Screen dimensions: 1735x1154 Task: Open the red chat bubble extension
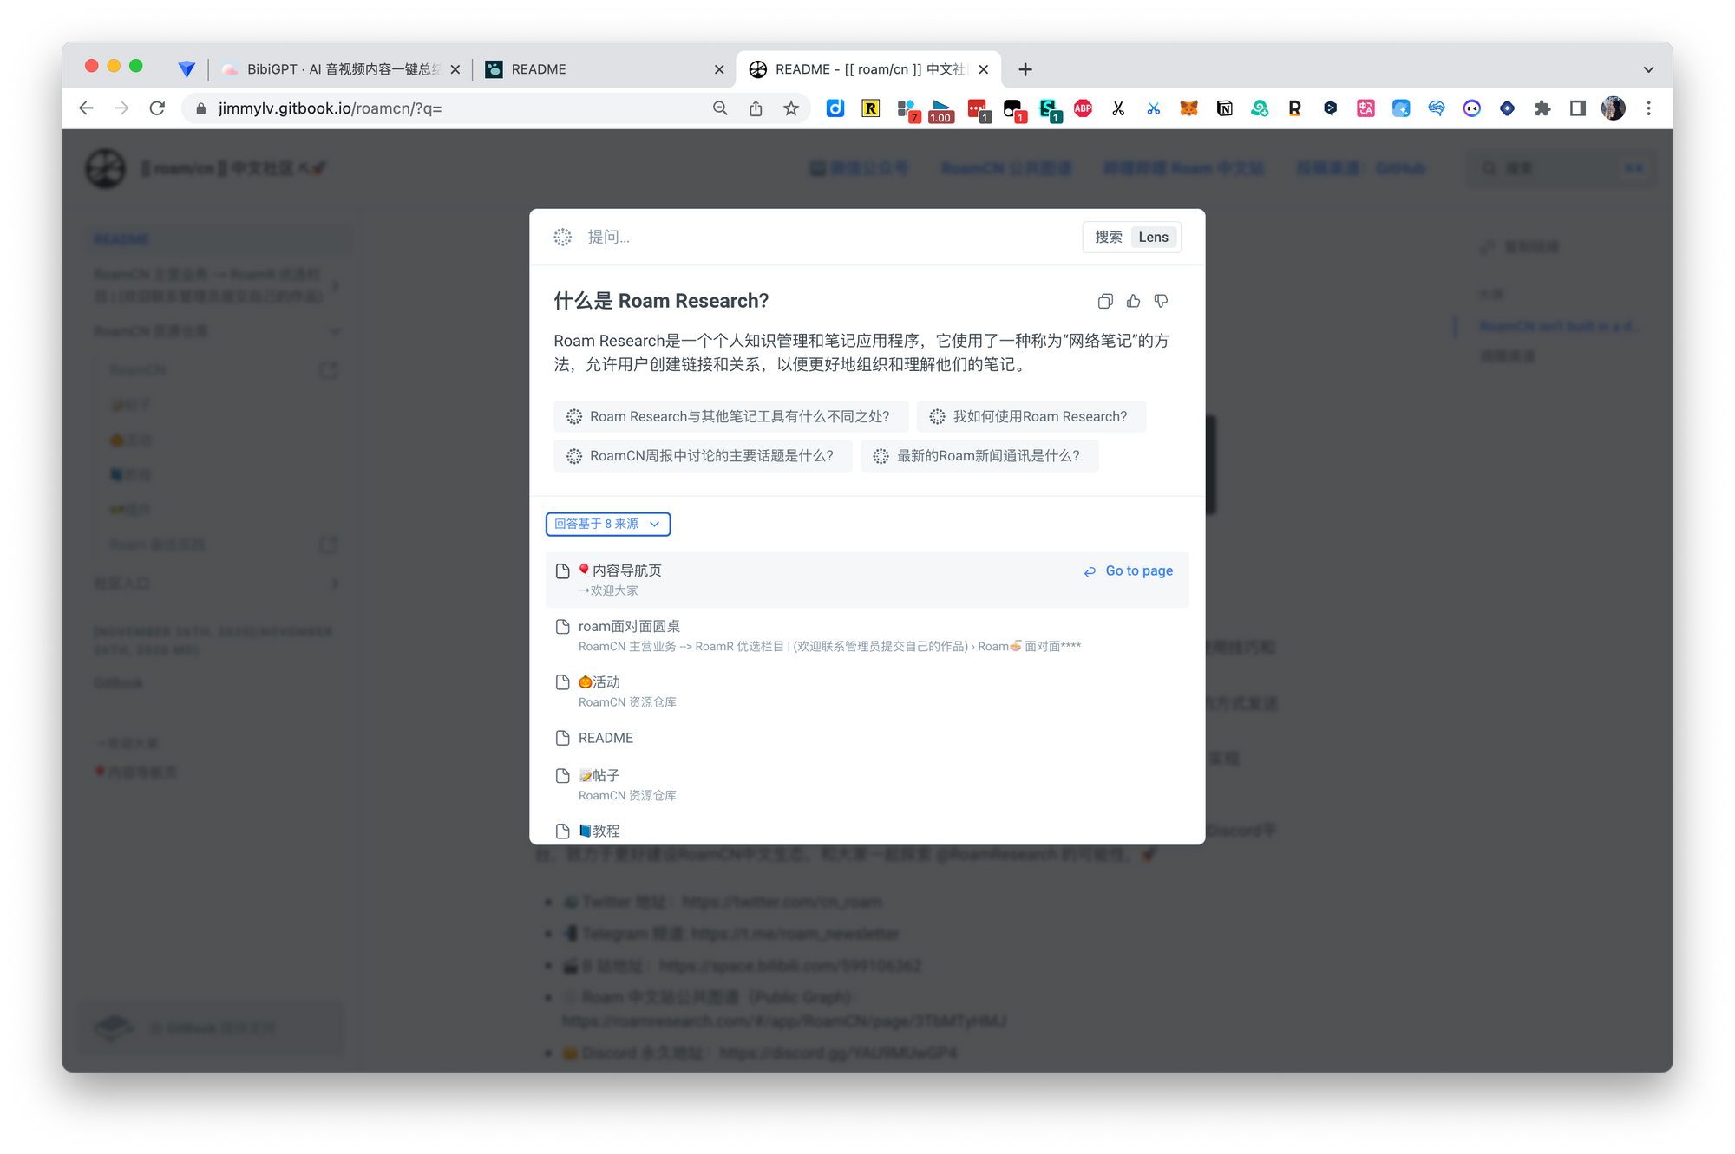click(978, 110)
